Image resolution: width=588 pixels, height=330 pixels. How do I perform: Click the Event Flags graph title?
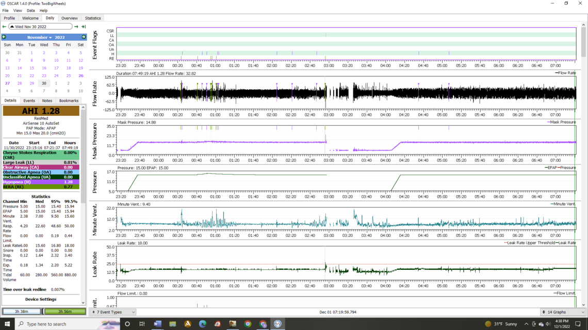[94, 45]
